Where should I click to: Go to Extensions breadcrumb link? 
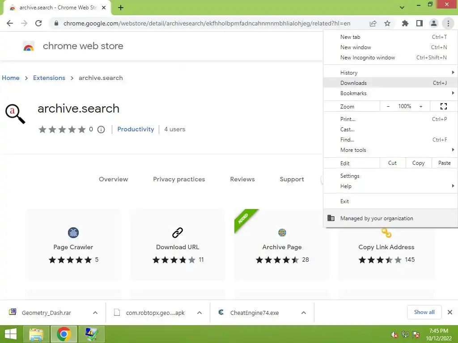[49, 78]
